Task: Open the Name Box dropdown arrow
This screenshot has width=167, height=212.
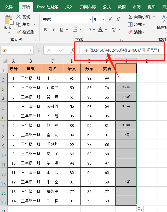Action: [x=31, y=50]
